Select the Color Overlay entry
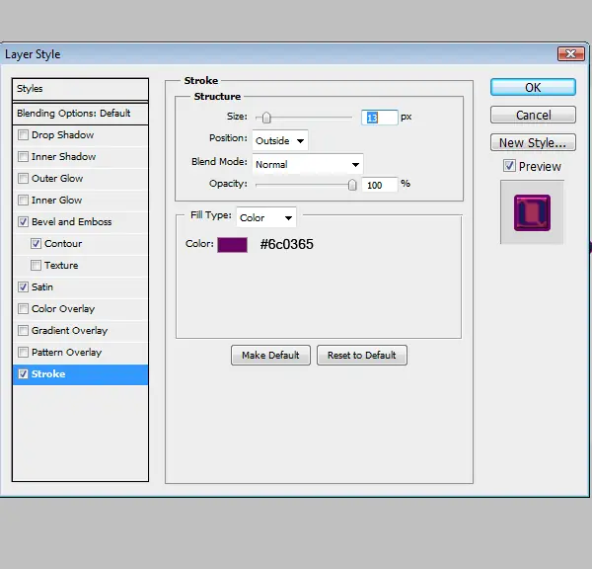Image resolution: width=592 pixels, height=569 pixels. click(81, 309)
